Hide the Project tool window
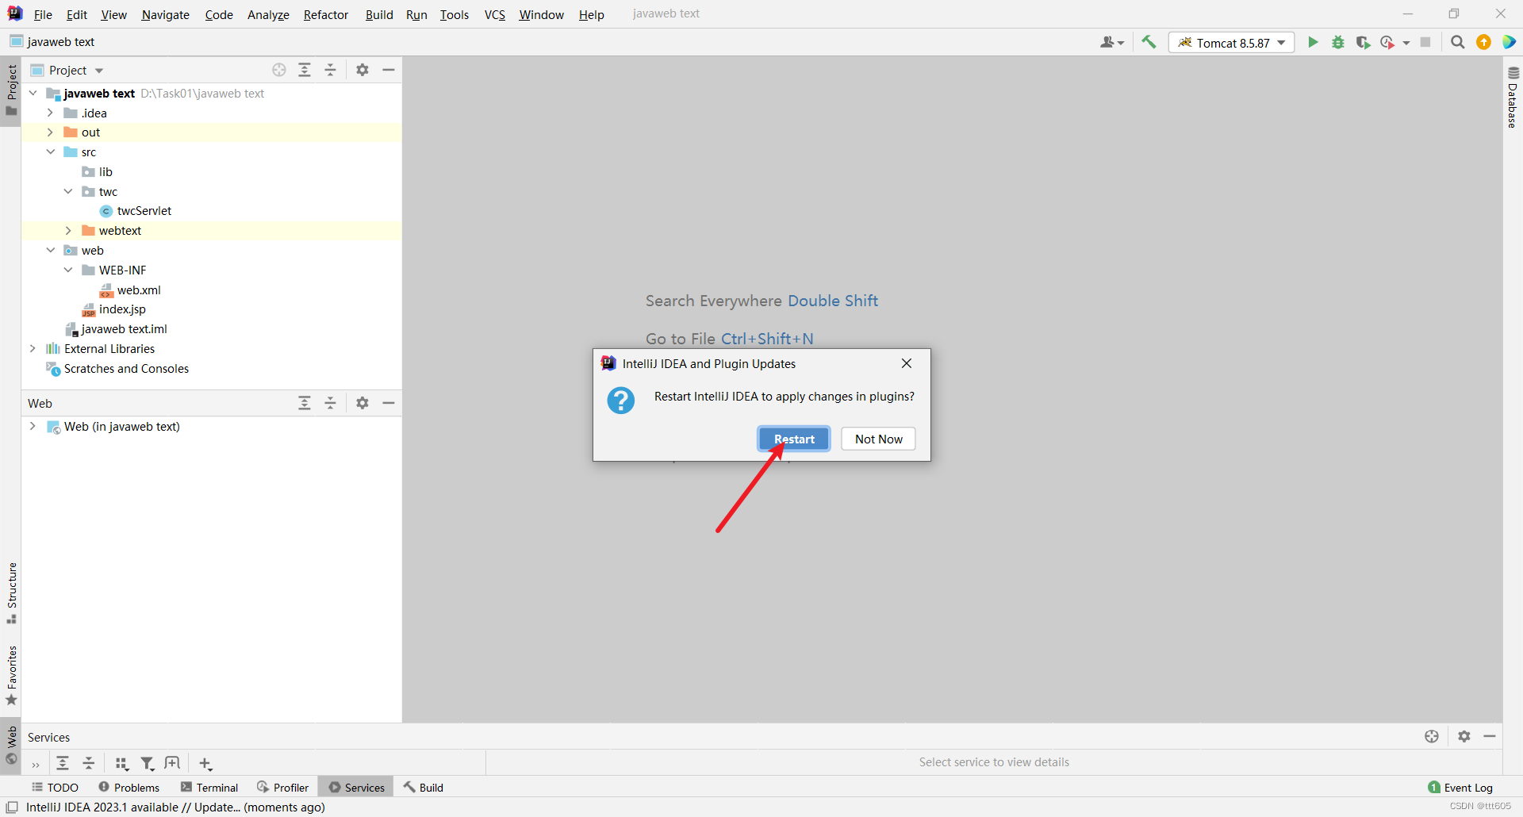Viewport: 1523px width, 817px height. (x=389, y=70)
